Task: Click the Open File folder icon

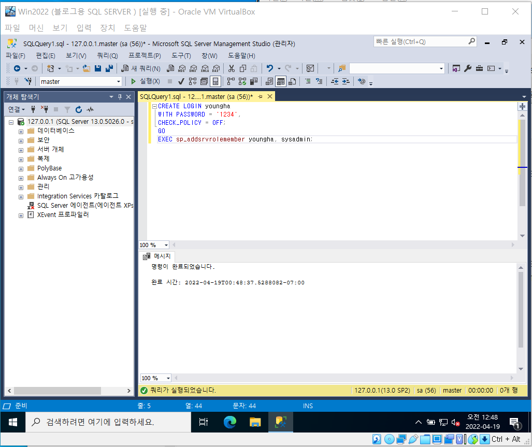Action: click(x=87, y=68)
